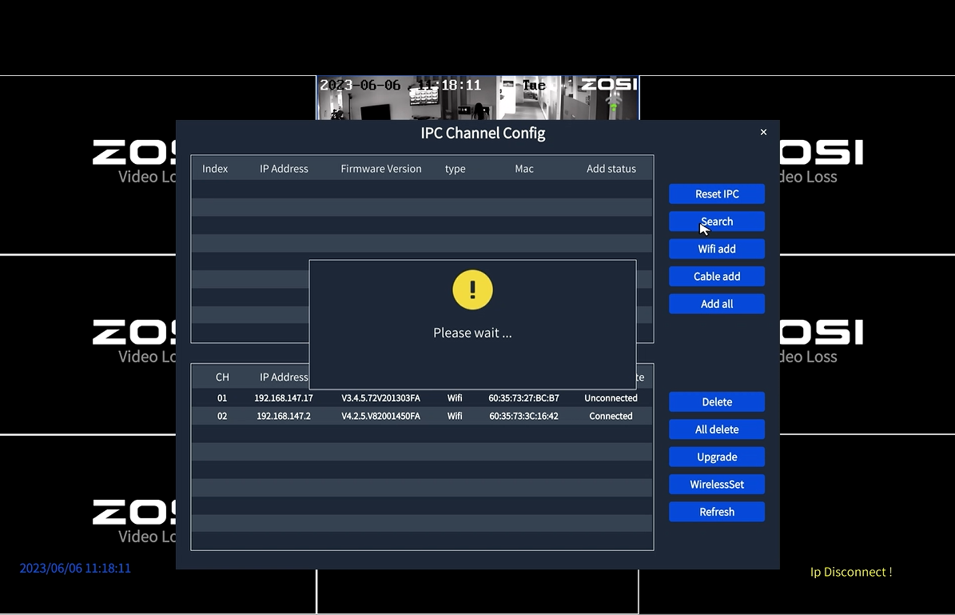Click lower table IP Address header
955x615 pixels.
(x=284, y=377)
